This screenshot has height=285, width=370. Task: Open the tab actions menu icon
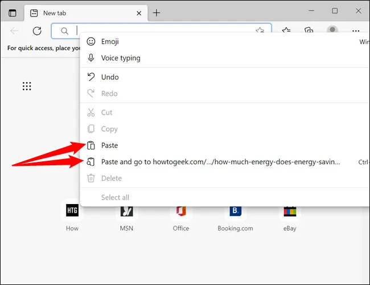13,13
